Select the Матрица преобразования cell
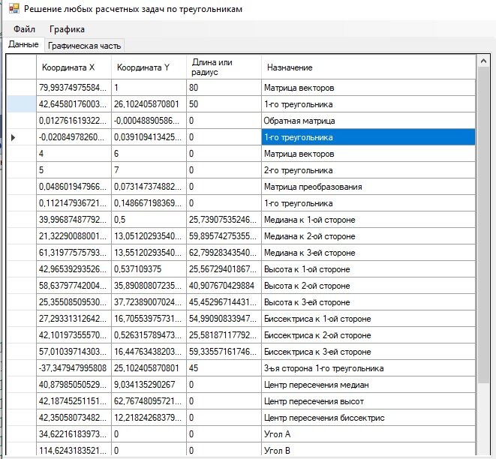 coord(368,187)
